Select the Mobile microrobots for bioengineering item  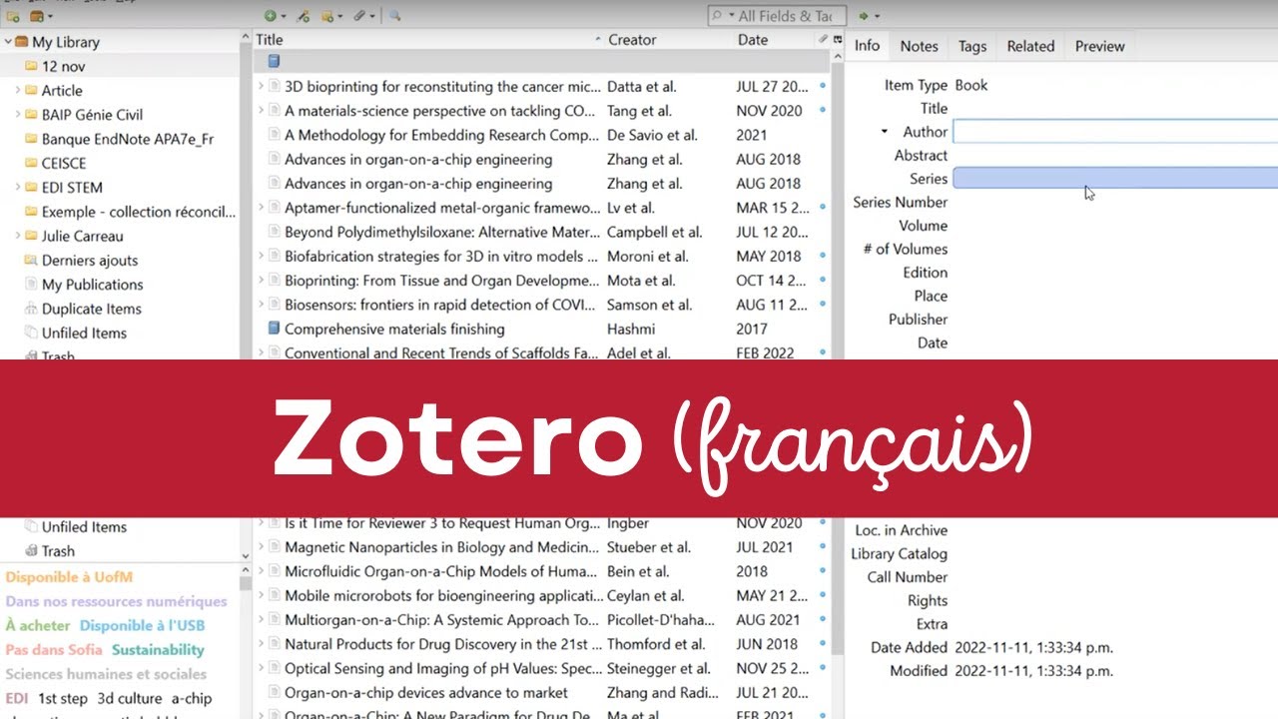pos(544,596)
